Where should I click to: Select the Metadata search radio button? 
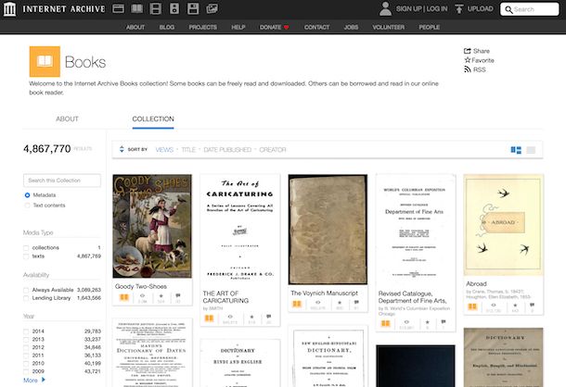coord(27,195)
